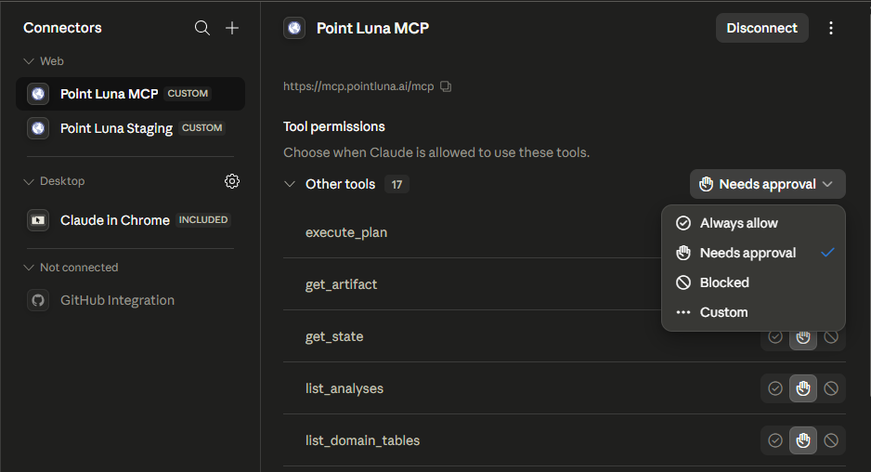
Task: Click the Point Luna Staging globe icon
Action: 38,128
